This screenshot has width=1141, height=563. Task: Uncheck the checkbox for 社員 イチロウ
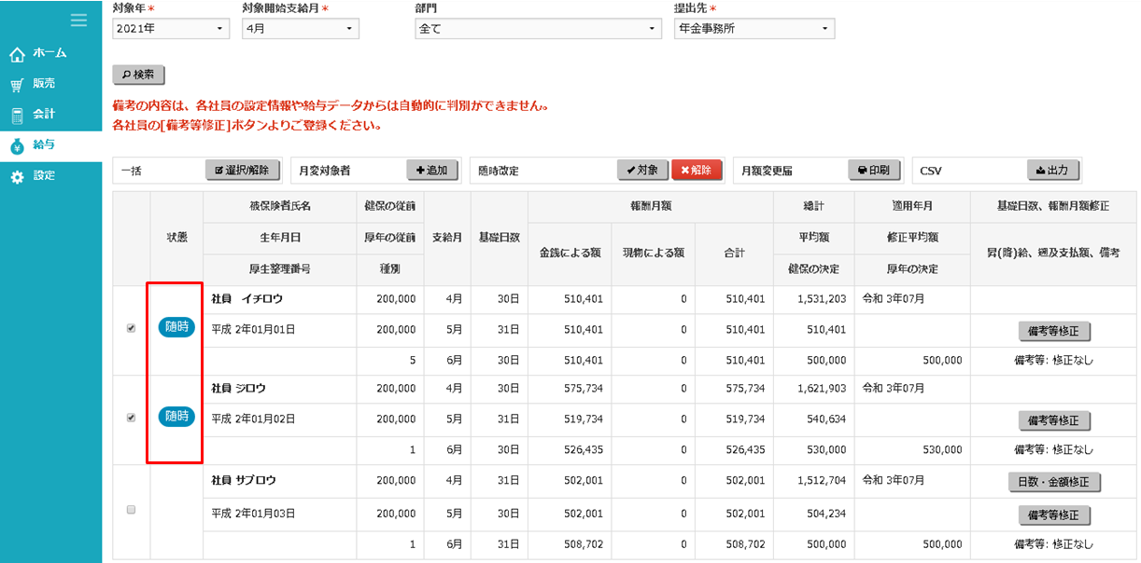(131, 328)
